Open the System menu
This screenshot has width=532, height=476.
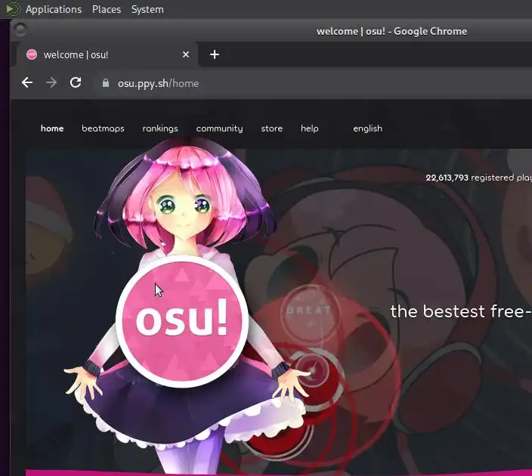pos(147,10)
